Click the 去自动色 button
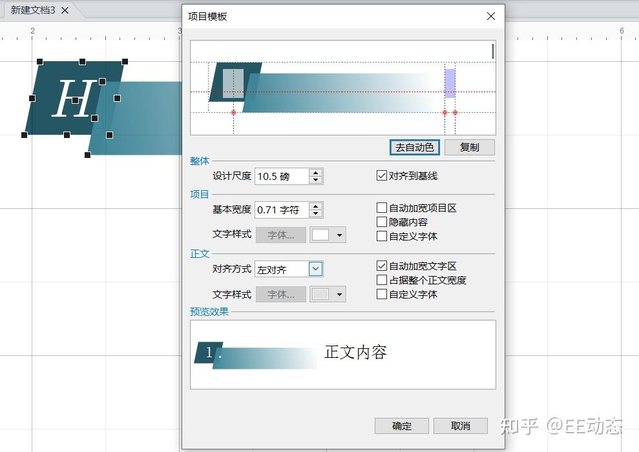This screenshot has width=639, height=452. click(414, 147)
